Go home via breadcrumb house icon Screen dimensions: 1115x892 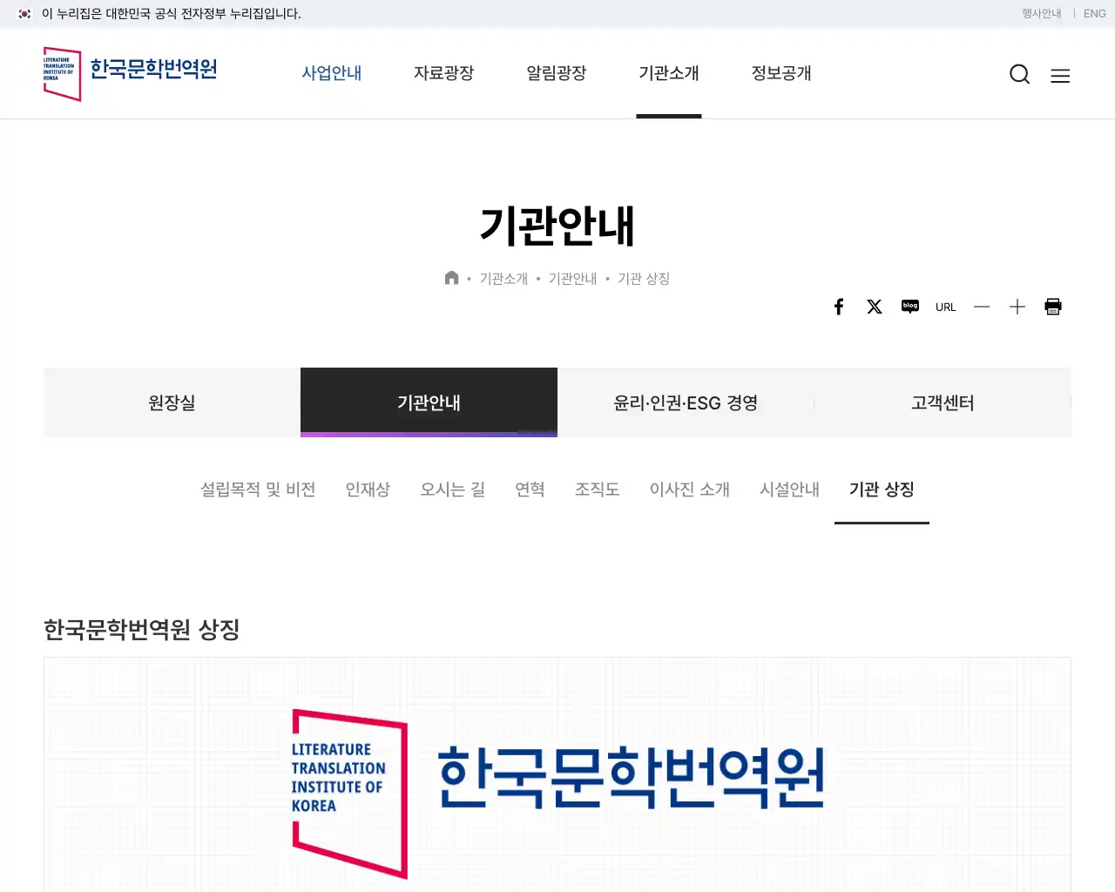451,278
